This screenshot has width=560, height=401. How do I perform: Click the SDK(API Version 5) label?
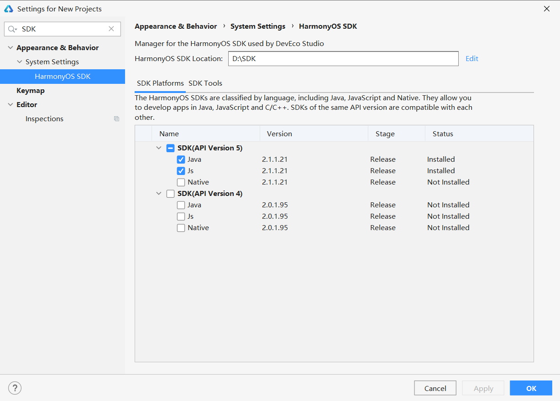point(210,148)
